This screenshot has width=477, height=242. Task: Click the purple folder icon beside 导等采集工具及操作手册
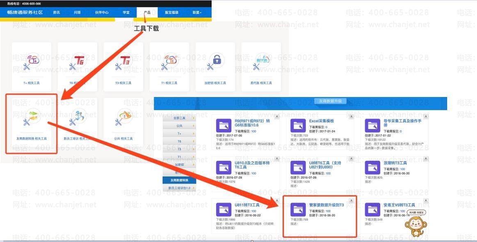click(x=372, y=125)
